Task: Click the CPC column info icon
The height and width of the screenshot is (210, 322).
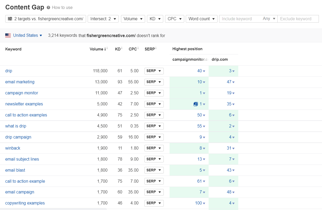Action: 138,48
